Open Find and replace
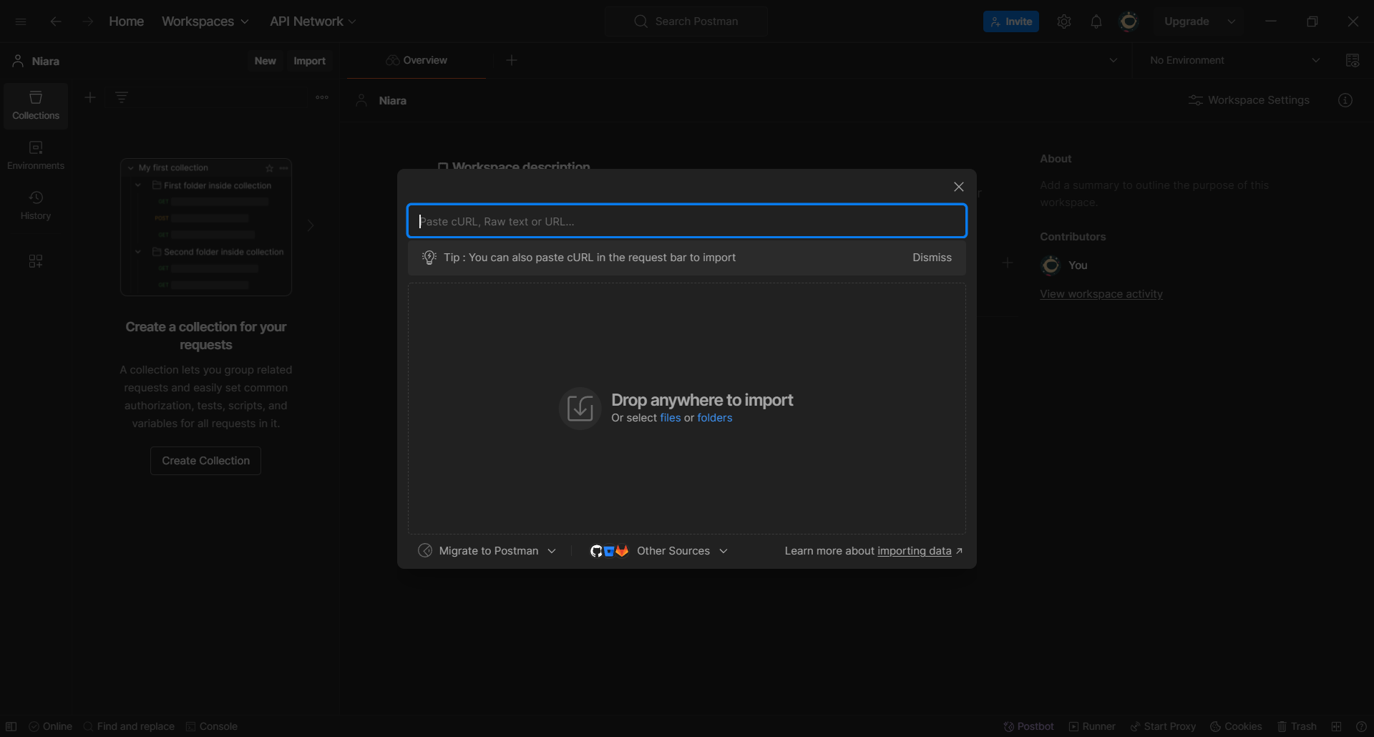This screenshot has width=1374, height=737. point(129,726)
